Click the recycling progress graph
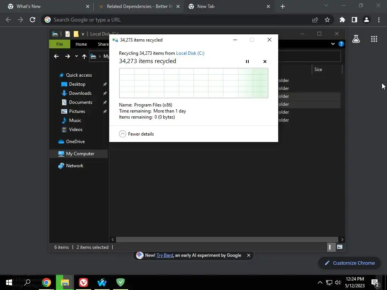Screen dimensions: 387x290 pyautogui.click(x=193, y=83)
